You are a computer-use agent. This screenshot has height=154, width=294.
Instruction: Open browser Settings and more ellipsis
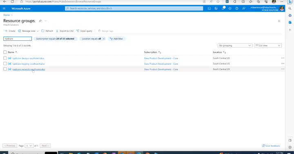click(x=282, y=2)
